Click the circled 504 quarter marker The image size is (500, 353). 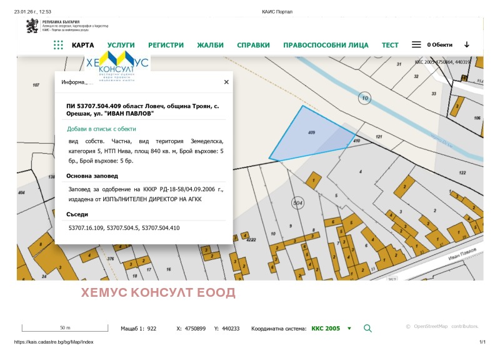297,203
